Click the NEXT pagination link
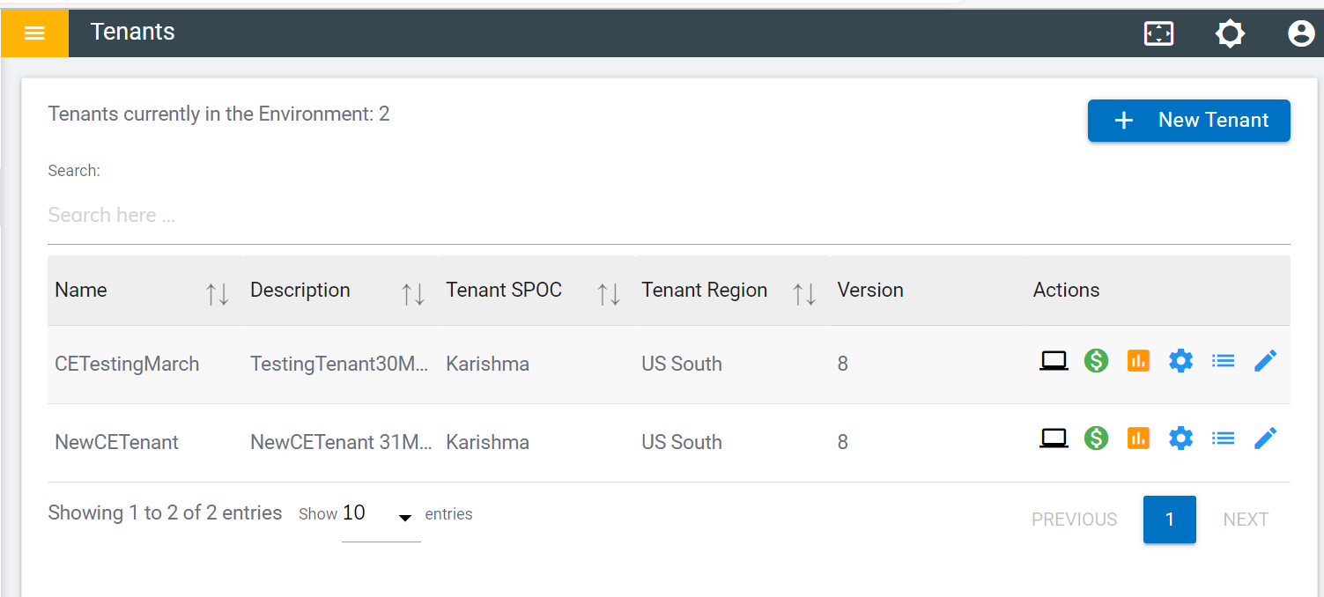 (x=1246, y=520)
